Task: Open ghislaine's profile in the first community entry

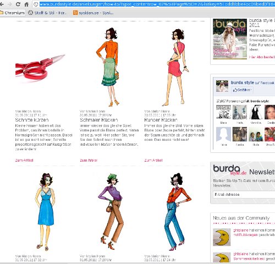Action: tap(241, 230)
